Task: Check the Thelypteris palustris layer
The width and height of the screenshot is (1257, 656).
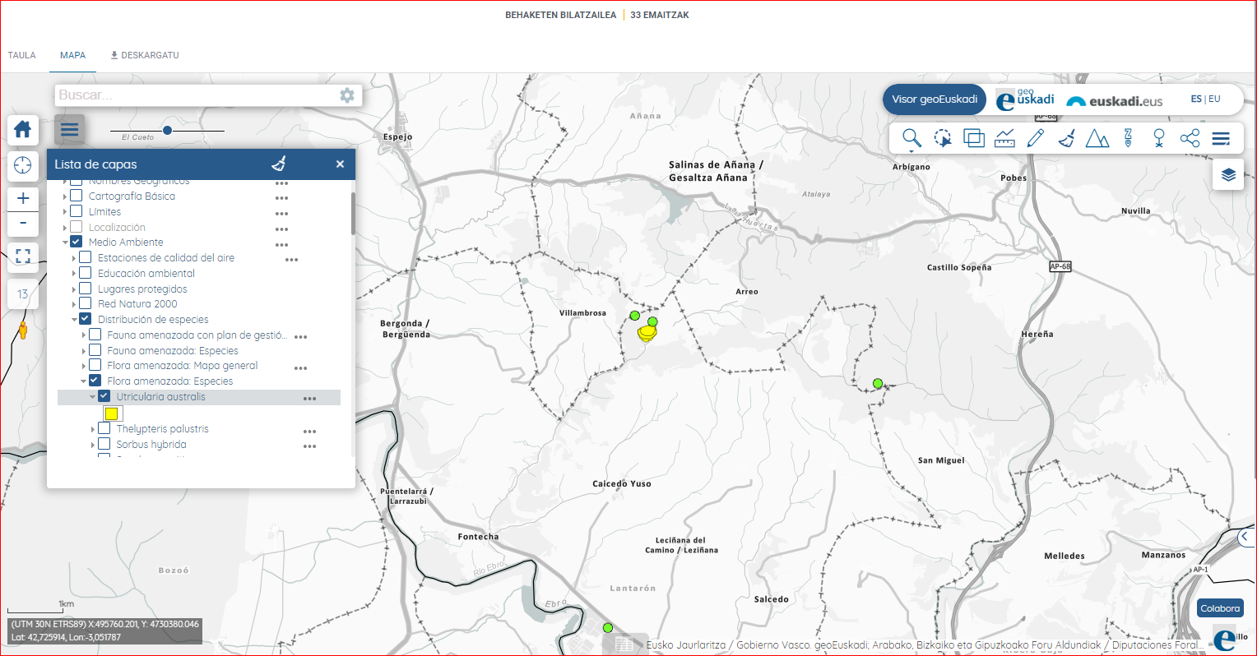Action: tap(104, 428)
